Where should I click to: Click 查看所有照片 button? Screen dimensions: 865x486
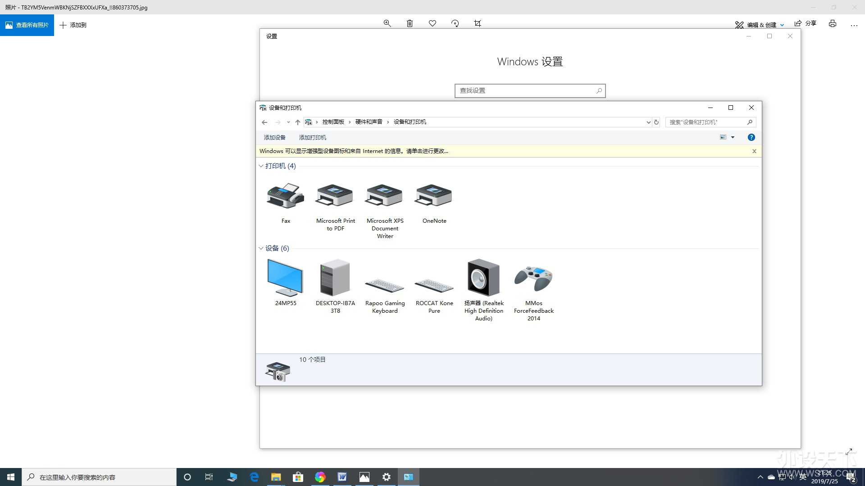[x=27, y=25]
